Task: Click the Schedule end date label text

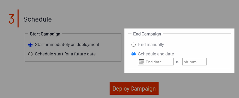Action: pos(156,54)
